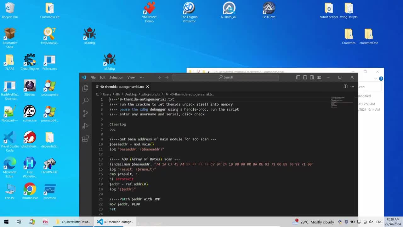Open the Search view in activity bar
Image resolution: width=403 pixels, height=227 pixels.
(x=85, y=101)
